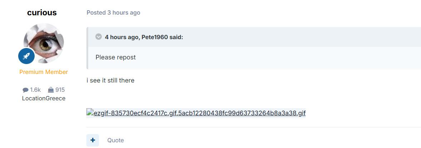Click the speech bubble posts icon
Image resolution: width=421 pixels, height=148 pixels.
(x=25, y=90)
